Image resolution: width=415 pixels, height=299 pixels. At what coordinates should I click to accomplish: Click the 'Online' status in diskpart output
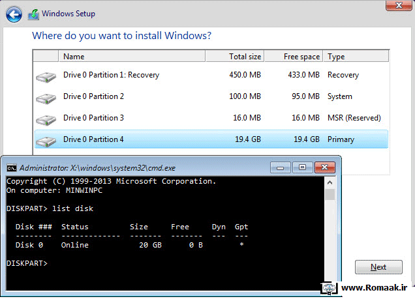[x=75, y=245]
